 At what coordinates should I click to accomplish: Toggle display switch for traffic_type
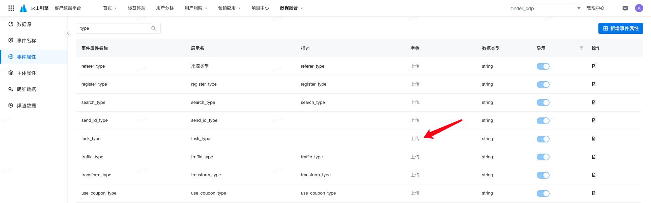pyautogui.click(x=543, y=157)
